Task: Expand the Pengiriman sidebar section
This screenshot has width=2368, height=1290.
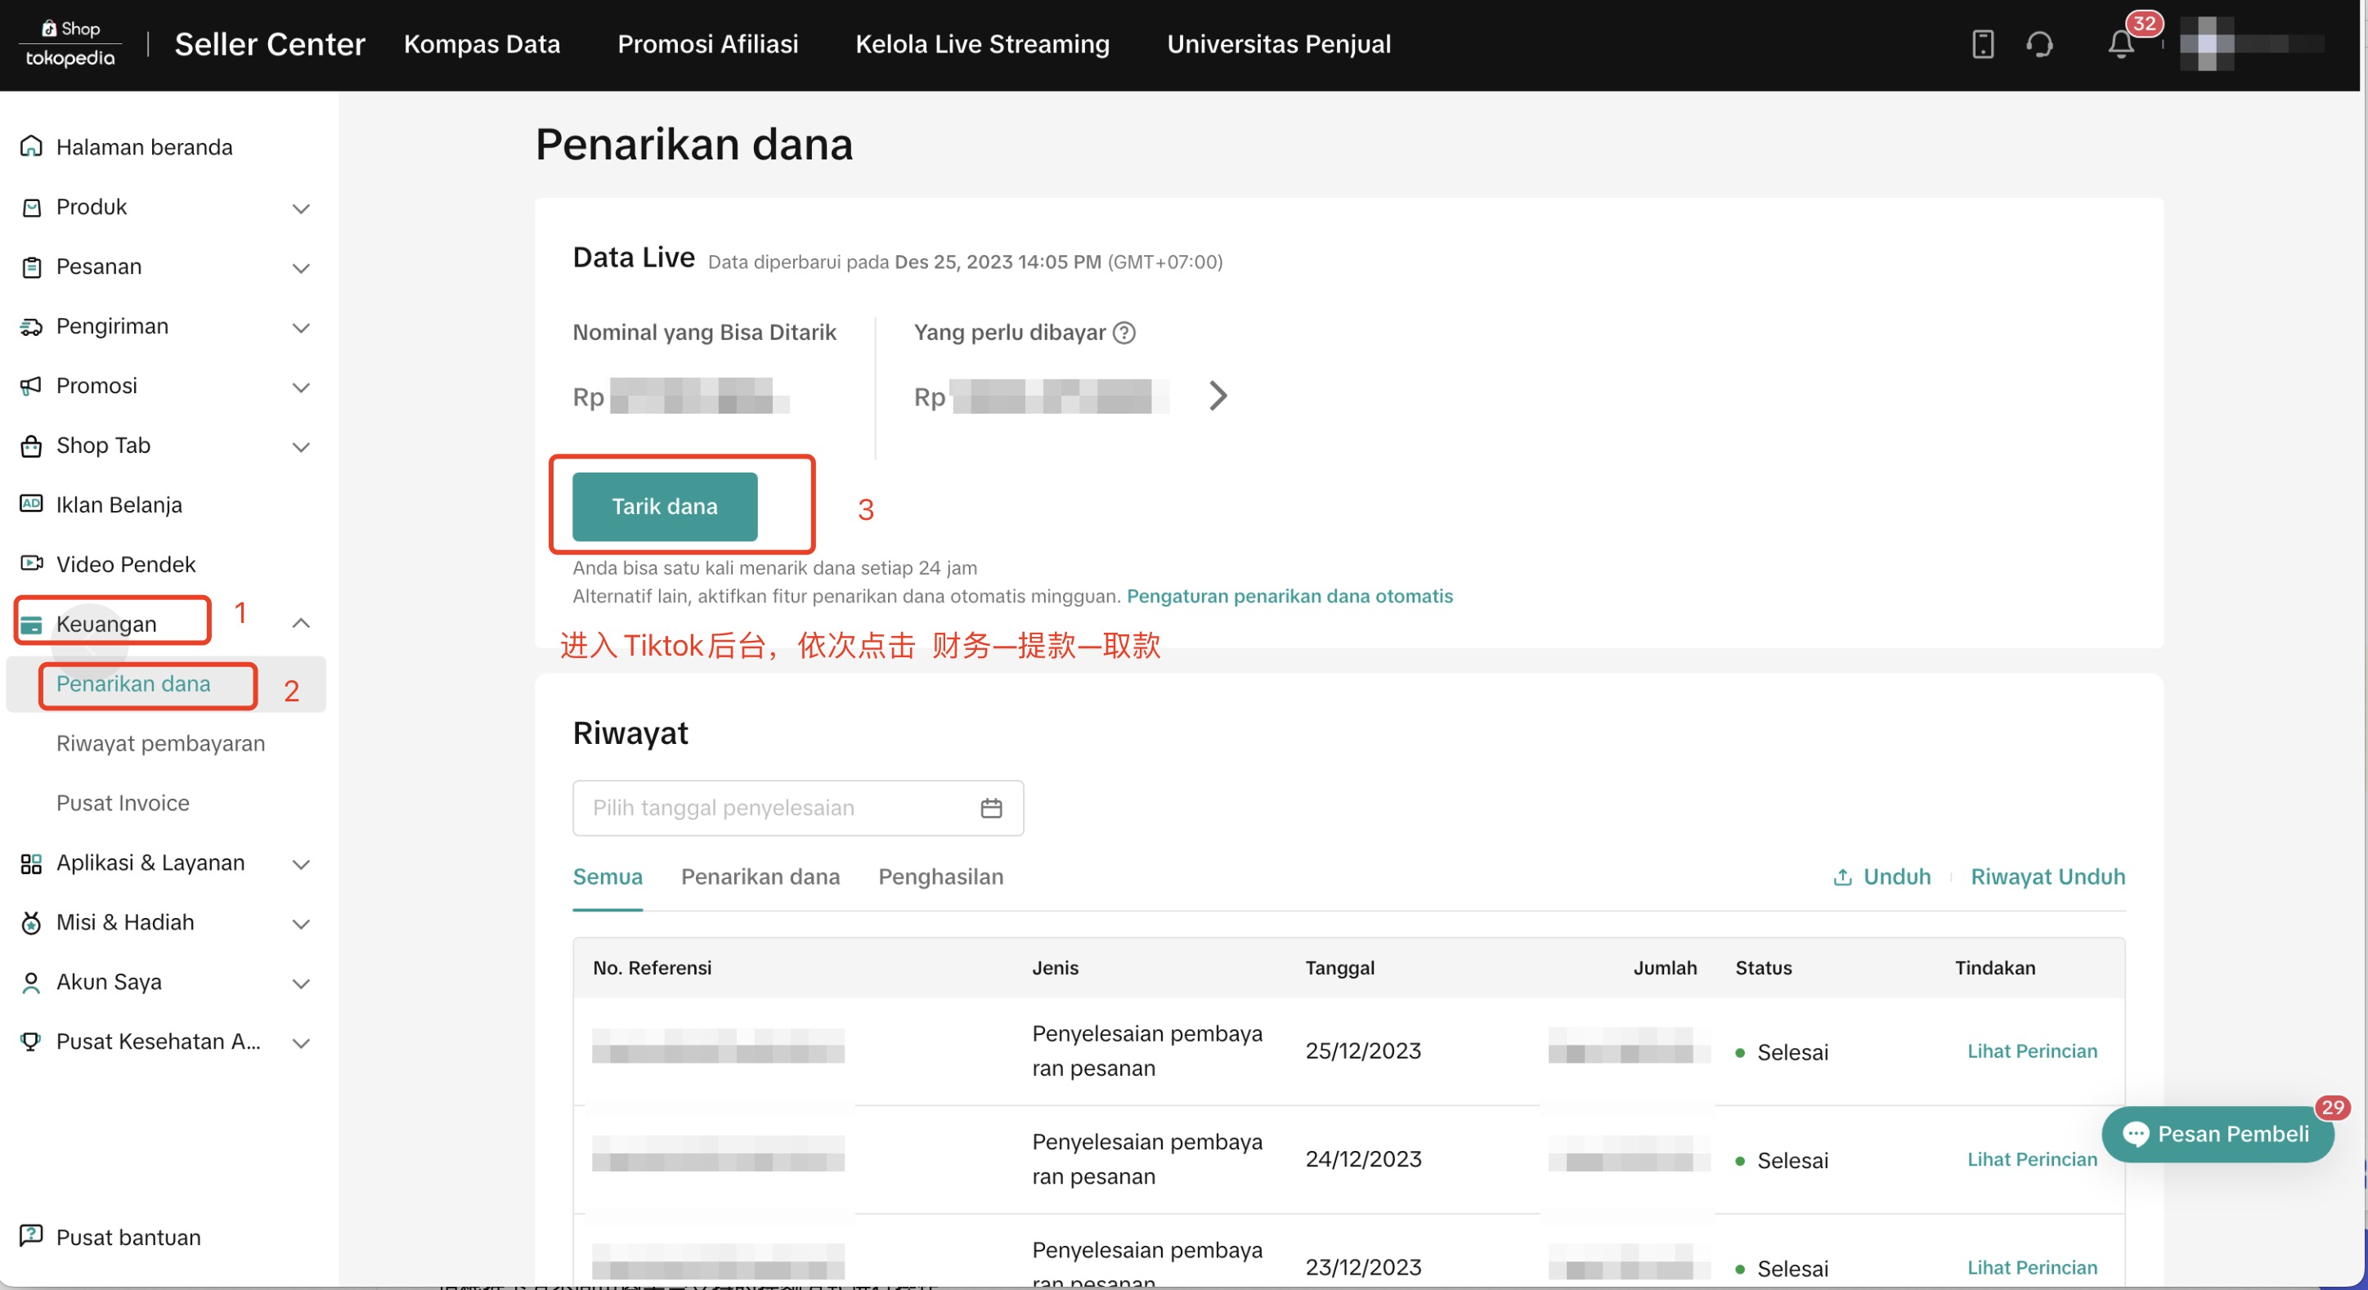Action: [301, 327]
